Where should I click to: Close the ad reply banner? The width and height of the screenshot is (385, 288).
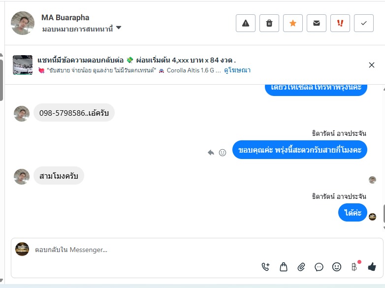point(372,65)
